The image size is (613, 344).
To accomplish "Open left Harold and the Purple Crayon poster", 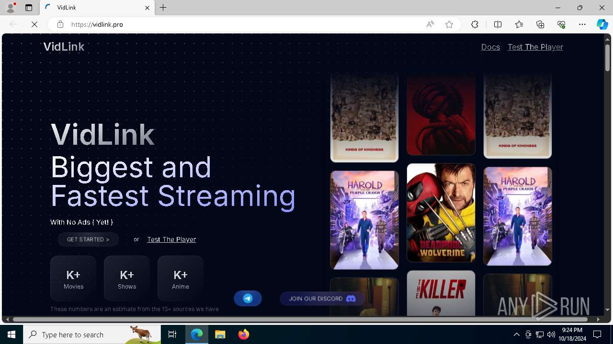I will coord(364,220).
